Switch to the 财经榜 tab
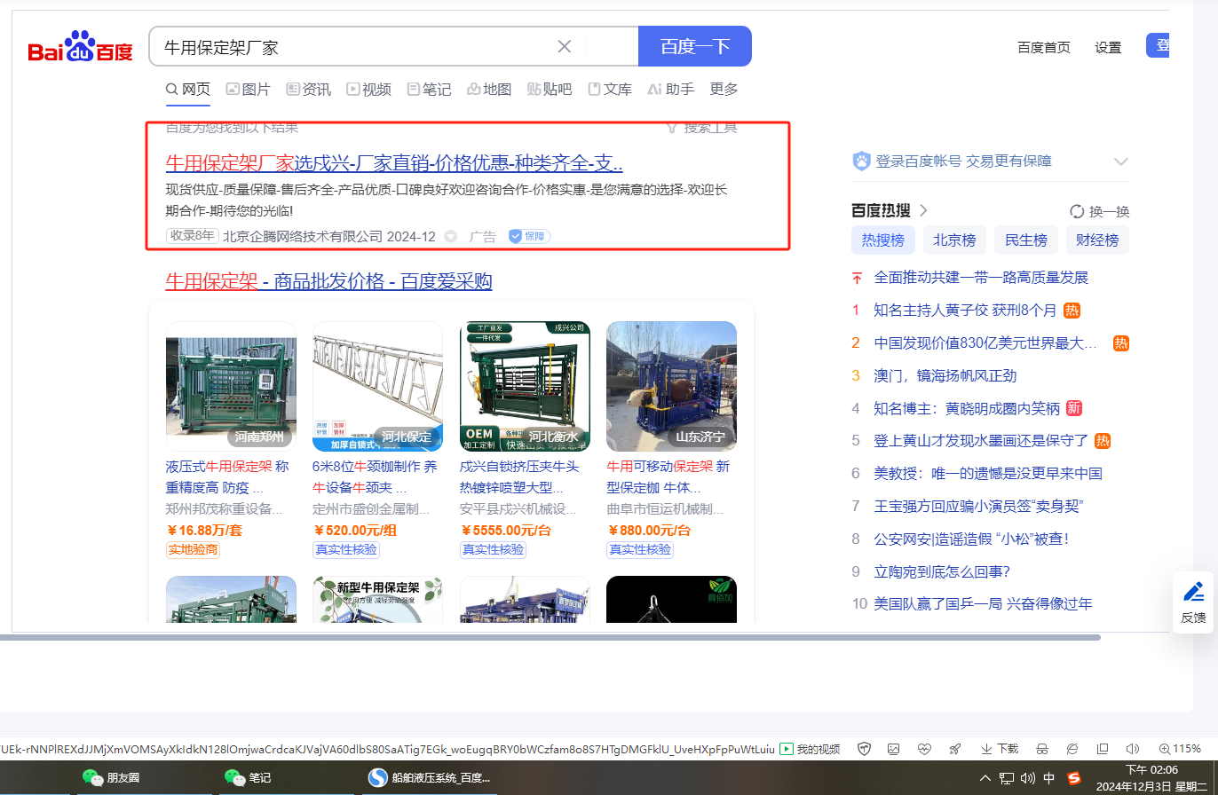This screenshot has width=1218, height=795. [x=1097, y=240]
